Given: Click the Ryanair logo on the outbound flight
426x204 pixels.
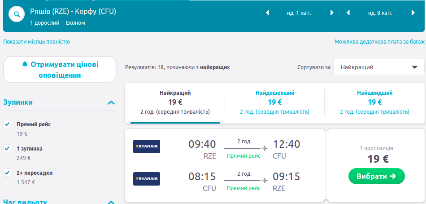Looking at the screenshot, I should 147,146.
